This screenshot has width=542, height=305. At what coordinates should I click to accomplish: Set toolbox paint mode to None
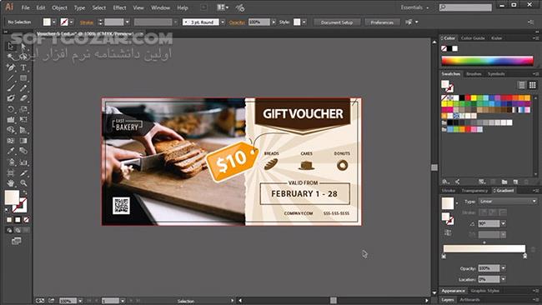pyautogui.click(x=26, y=220)
